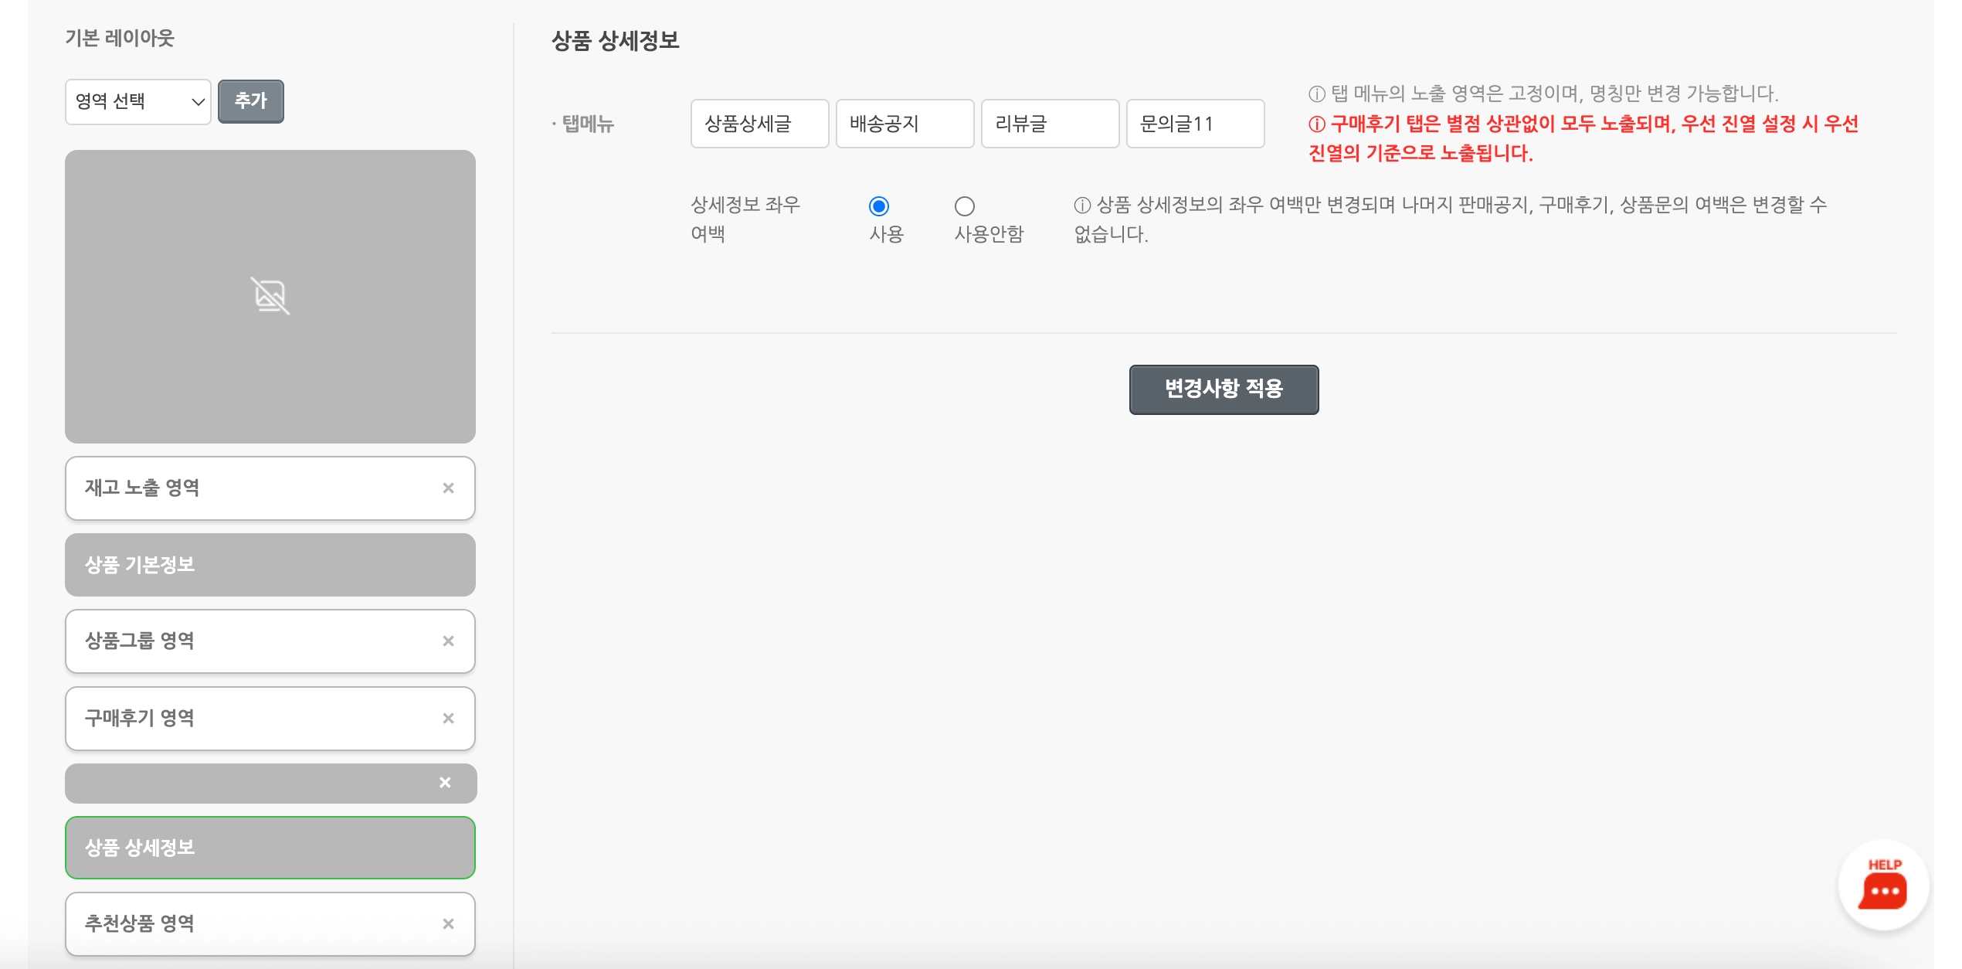Edit the 리뷰글 tab name field
This screenshot has width=1962, height=969.
pos(1049,124)
